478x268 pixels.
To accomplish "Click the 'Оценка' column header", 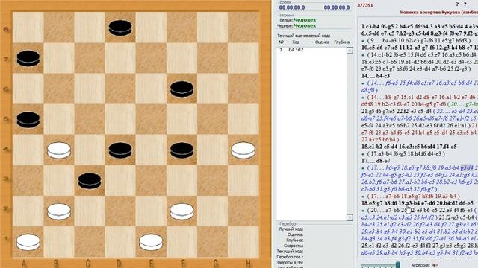I will click(322, 42).
